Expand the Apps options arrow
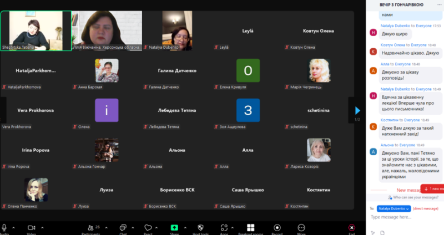 pyautogui.click(x=232, y=227)
